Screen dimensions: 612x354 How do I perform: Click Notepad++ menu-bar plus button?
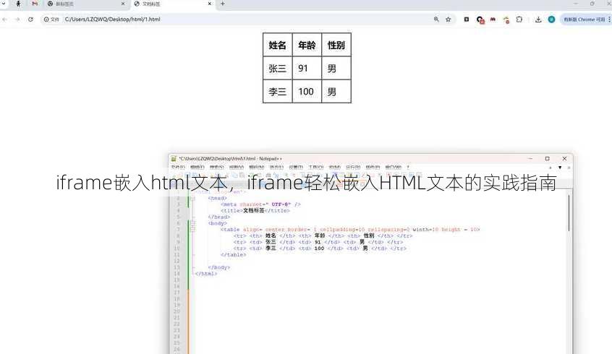pyautogui.click(x=551, y=168)
